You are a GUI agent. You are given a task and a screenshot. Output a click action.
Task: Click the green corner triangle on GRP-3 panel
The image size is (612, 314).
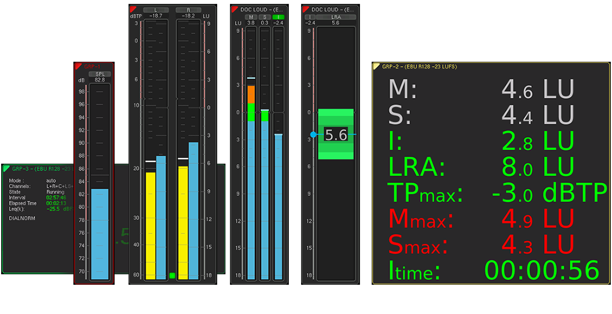[x=6, y=168]
